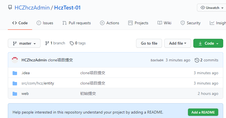
Task: Click the branch icon inside master button
Action: click(15, 44)
